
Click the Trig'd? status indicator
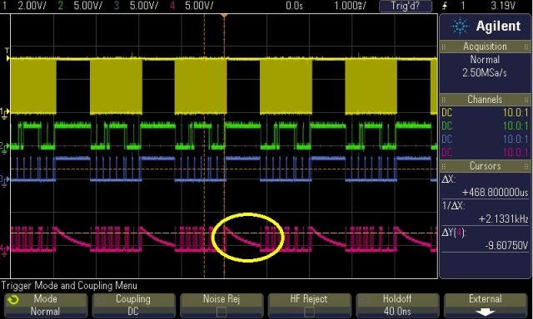click(406, 6)
